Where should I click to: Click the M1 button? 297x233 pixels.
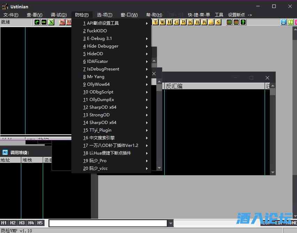[x=4, y=223]
